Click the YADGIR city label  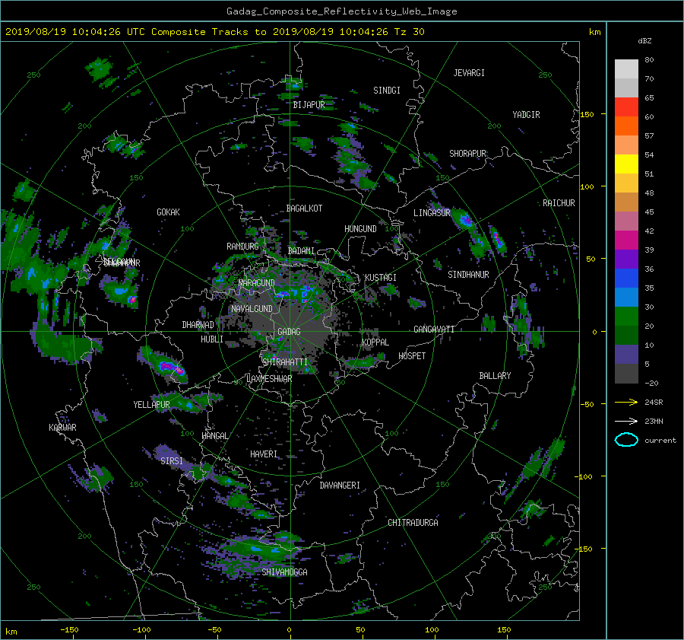click(527, 115)
